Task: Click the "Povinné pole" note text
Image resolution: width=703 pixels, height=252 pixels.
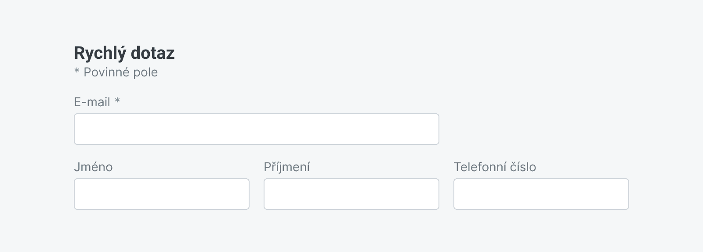Action: [120, 72]
